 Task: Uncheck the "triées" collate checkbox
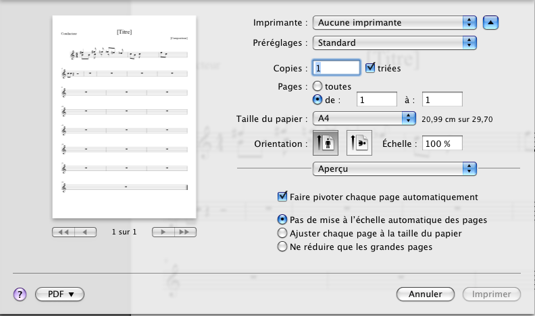[370, 67]
